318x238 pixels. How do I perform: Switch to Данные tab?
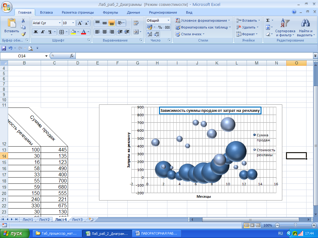(134, 12)
